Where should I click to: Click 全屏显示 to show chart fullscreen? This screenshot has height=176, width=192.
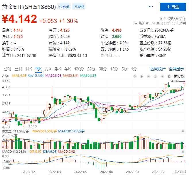pos(176,69)
